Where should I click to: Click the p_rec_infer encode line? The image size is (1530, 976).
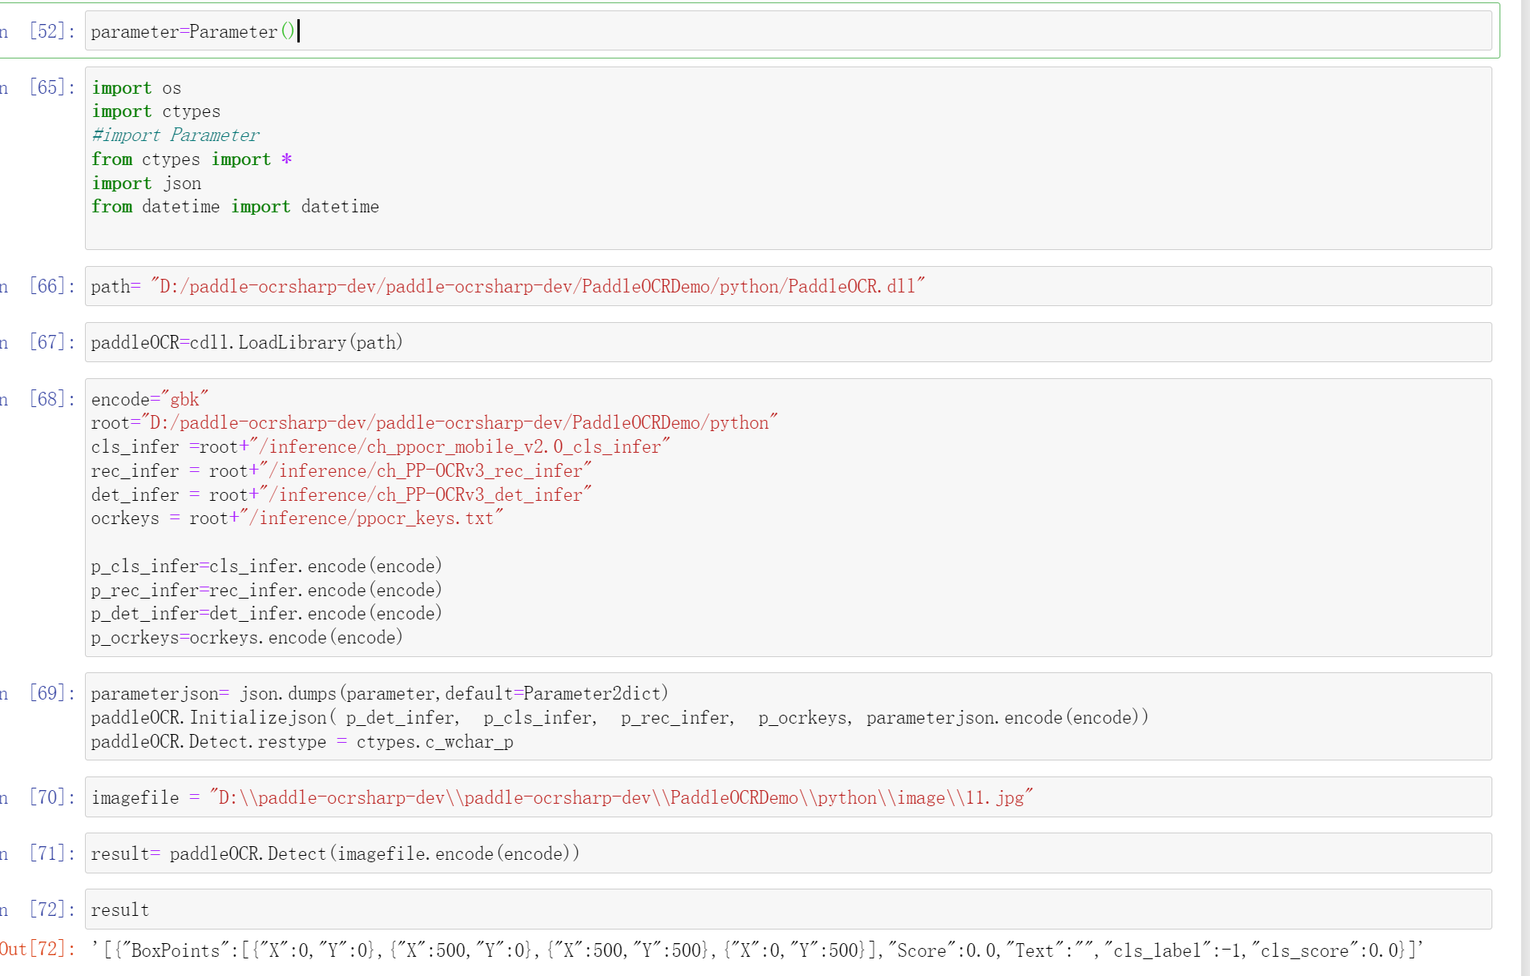pos(267,590)
